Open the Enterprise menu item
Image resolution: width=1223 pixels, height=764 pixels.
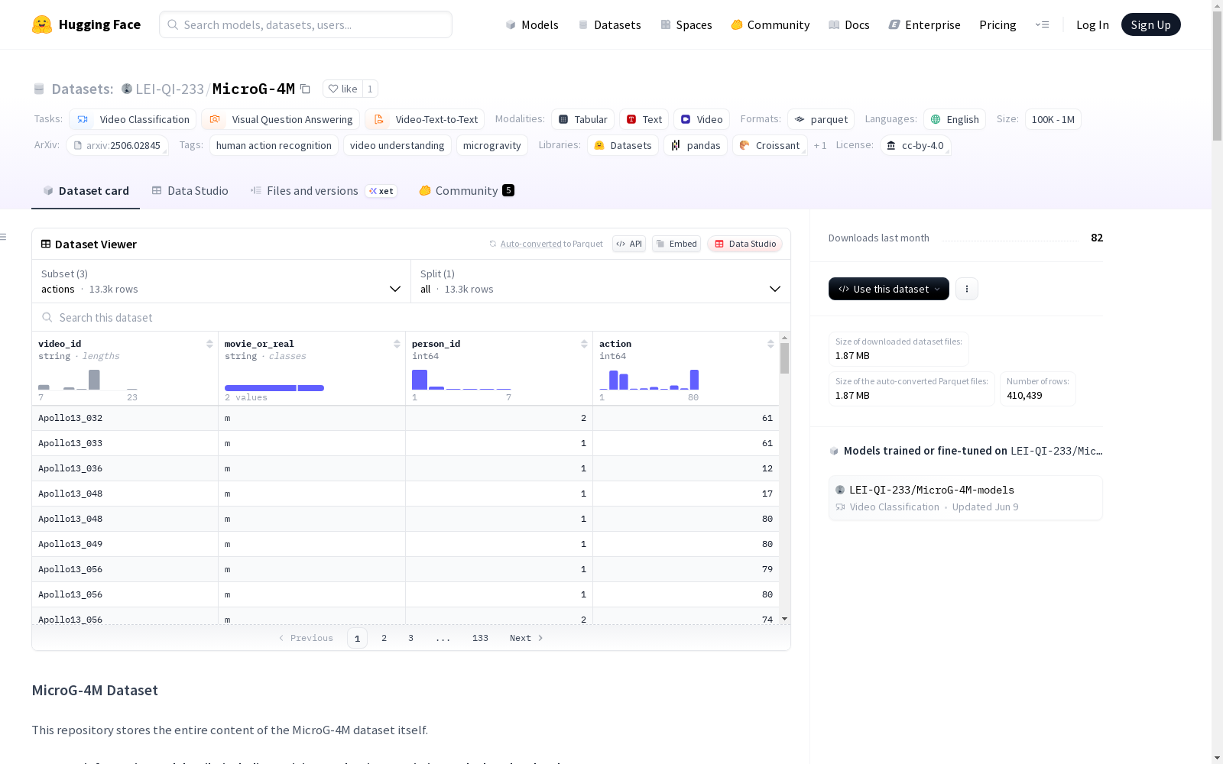click(925, 24)
